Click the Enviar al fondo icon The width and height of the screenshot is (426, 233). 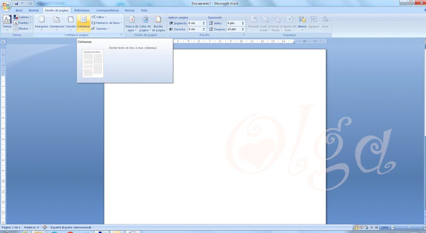click(276, 19)
